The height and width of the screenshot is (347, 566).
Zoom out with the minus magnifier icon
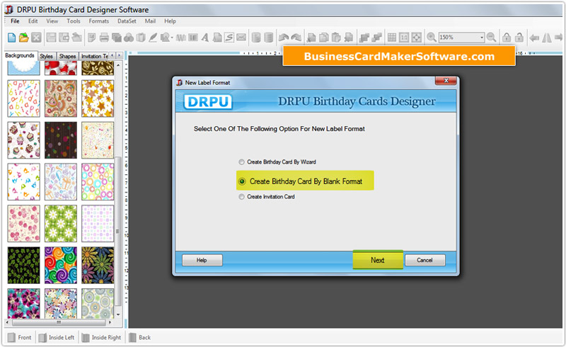coord(491,38)
